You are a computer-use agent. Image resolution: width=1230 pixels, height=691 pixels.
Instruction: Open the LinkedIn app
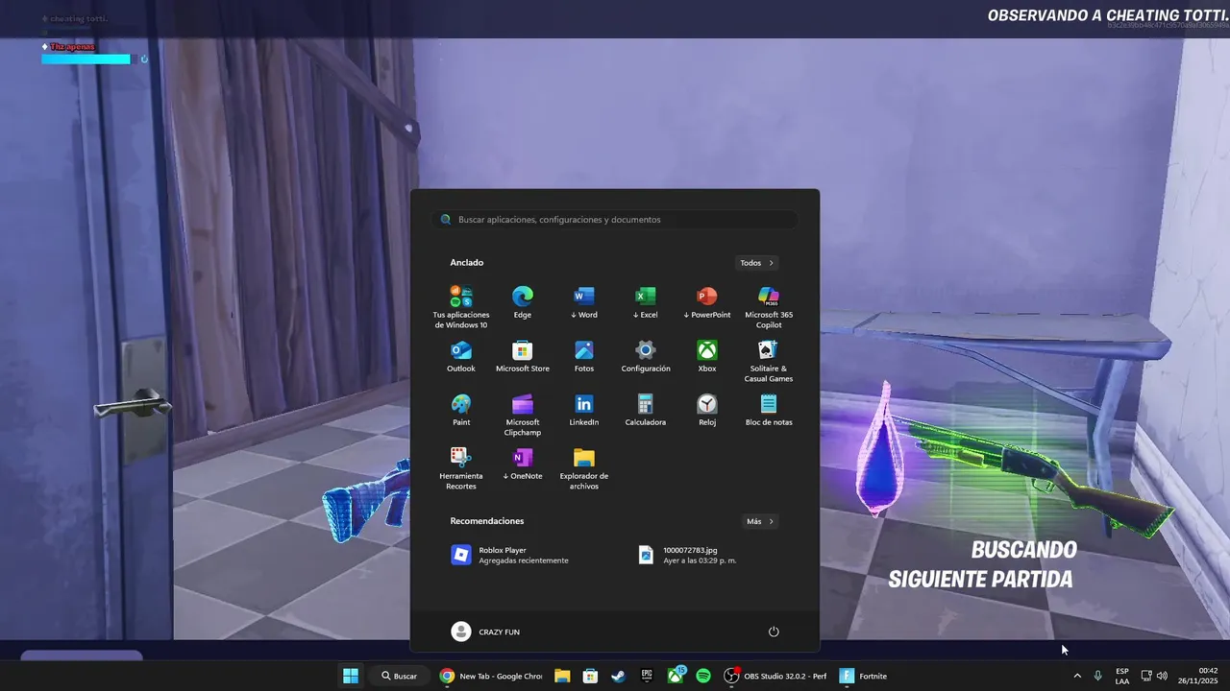[x=583, y=410]
